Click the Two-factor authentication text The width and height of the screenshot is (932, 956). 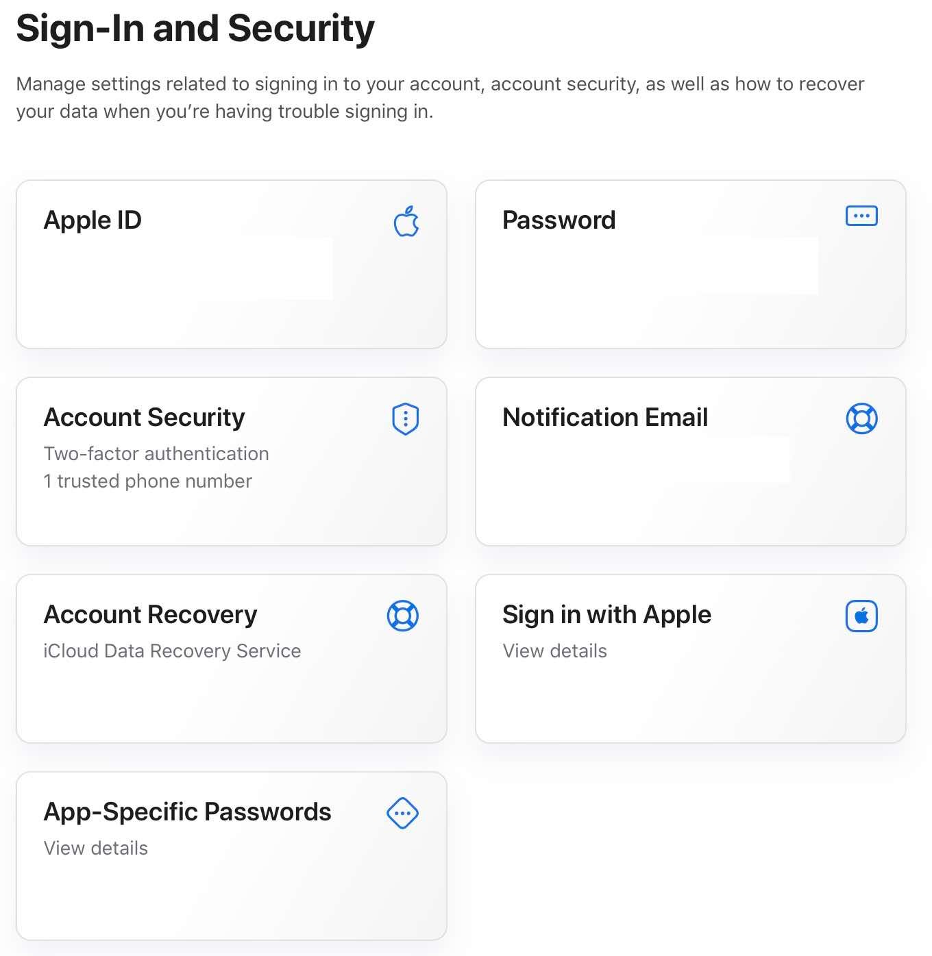(x=156, y=454)
